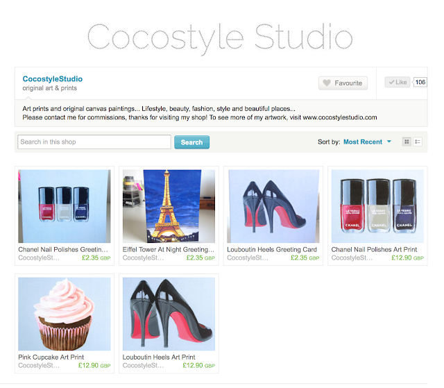Click £12.90 price of Pink Cupcake Art Print
The height and width of the screenshot is (388, 444).
[x=94, y=366]
